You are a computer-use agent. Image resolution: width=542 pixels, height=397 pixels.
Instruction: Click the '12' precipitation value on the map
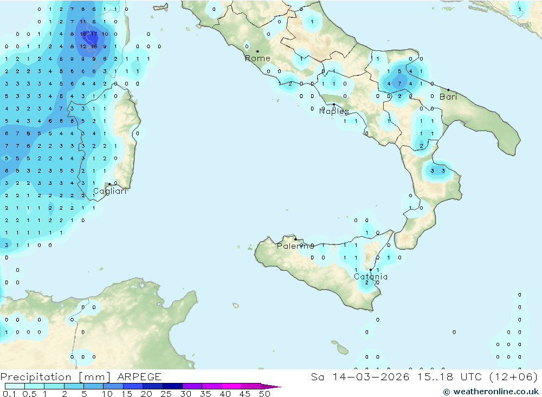tap(83, 46)
